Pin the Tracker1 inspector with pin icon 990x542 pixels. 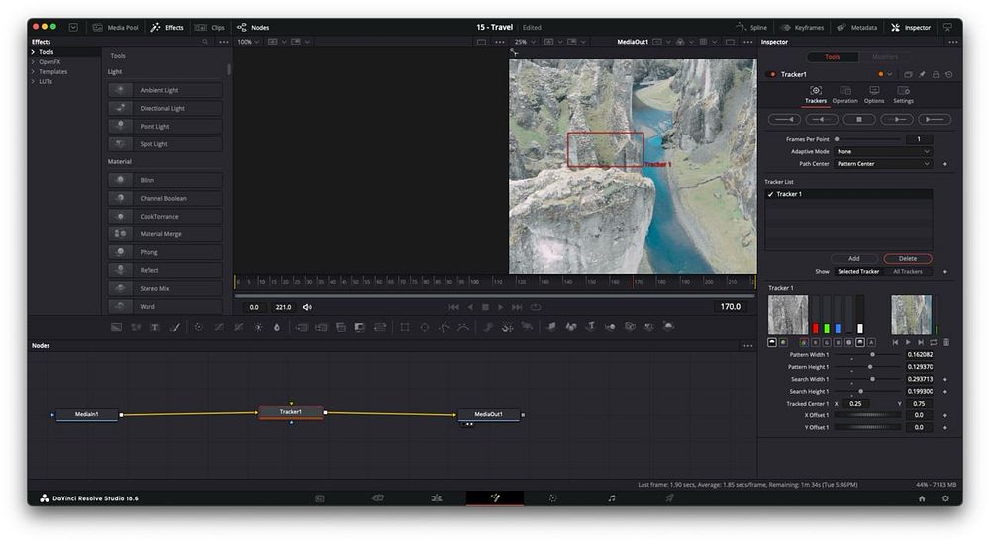tap(922, 74)
